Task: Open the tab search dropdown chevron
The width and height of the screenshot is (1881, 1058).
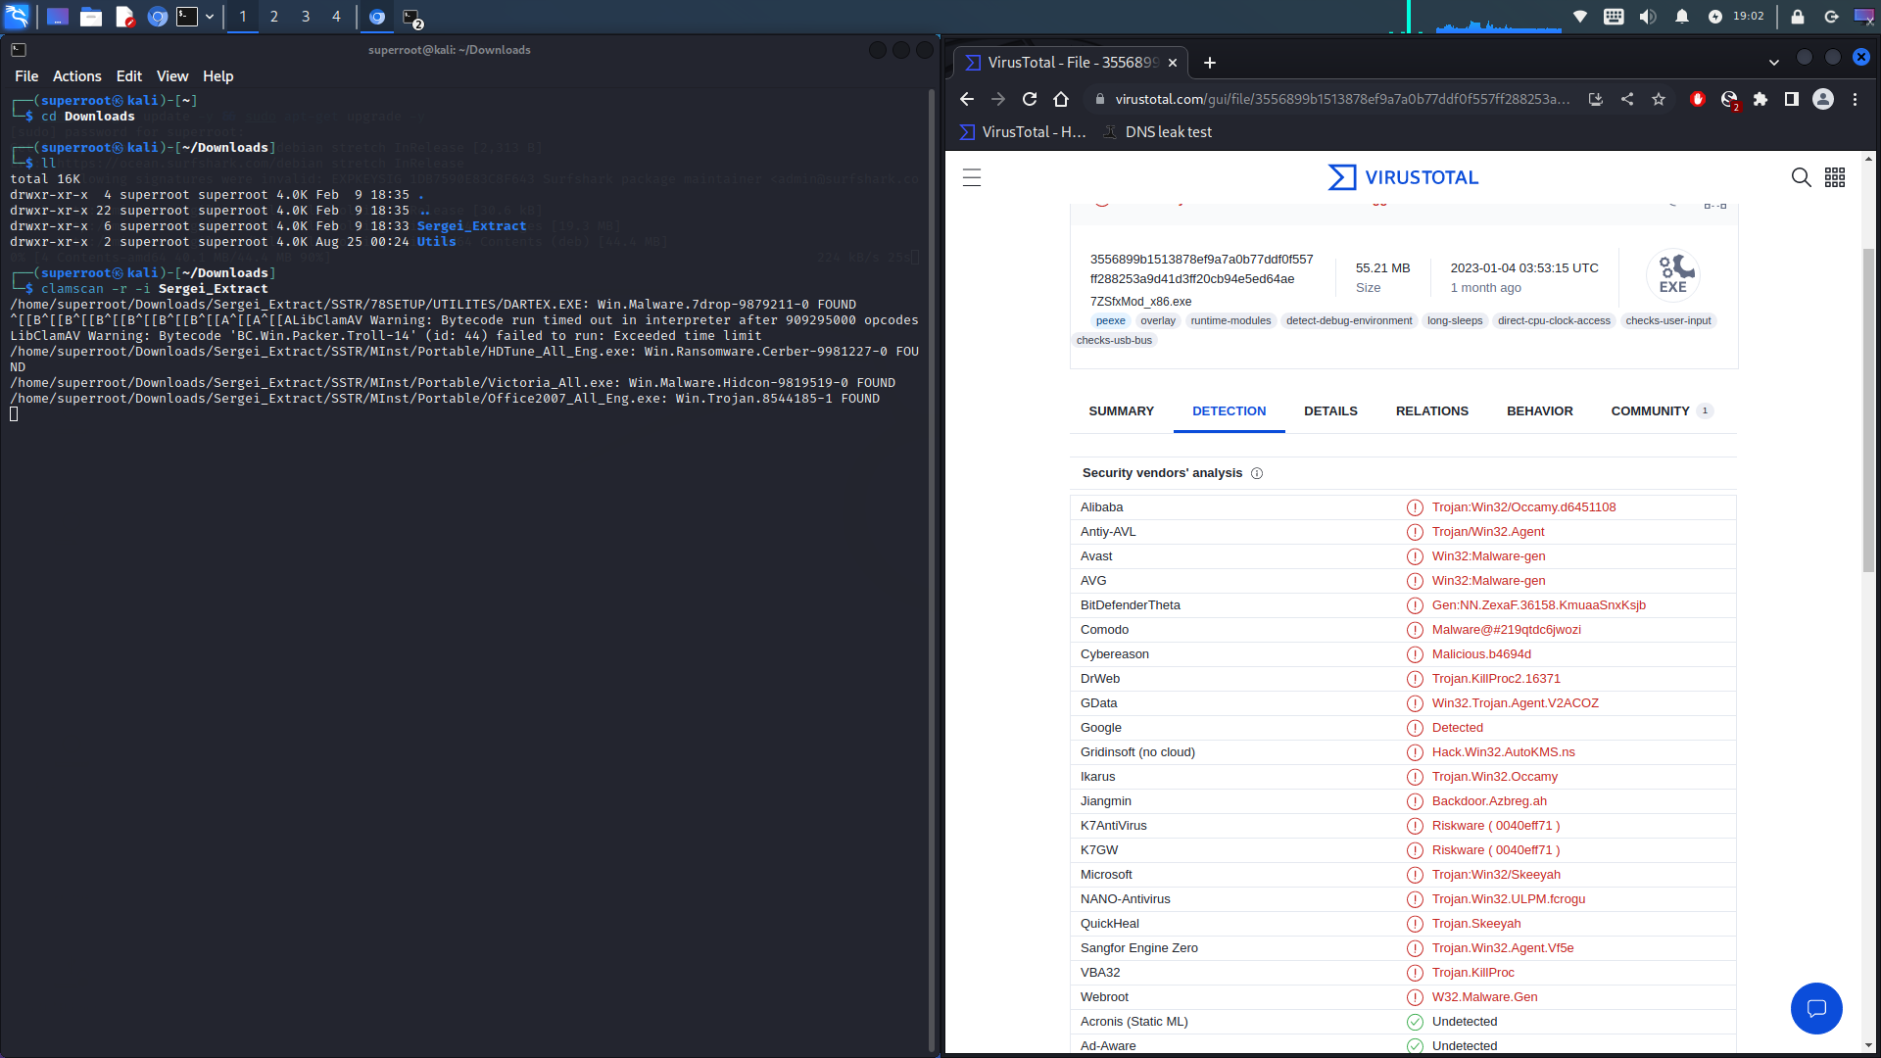Action: click(1773, 62)
